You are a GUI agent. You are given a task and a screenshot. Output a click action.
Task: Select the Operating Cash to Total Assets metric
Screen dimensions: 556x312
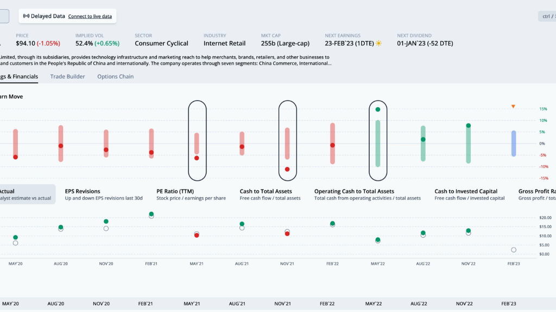coord(367,194)
